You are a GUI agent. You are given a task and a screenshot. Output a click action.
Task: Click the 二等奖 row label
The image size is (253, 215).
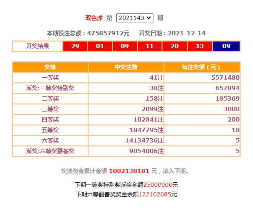coord(50,99)
